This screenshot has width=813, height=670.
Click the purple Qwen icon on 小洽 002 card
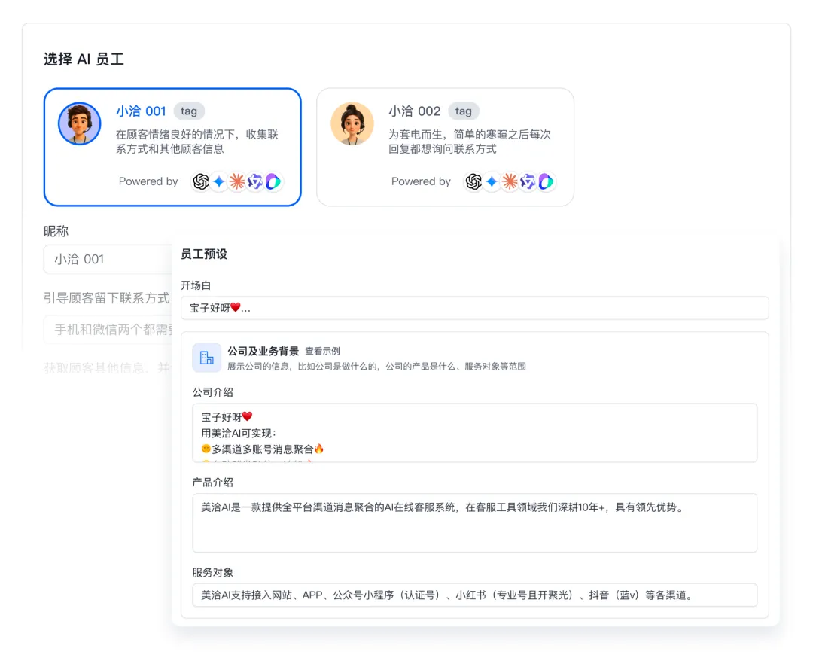pos(528,181)
